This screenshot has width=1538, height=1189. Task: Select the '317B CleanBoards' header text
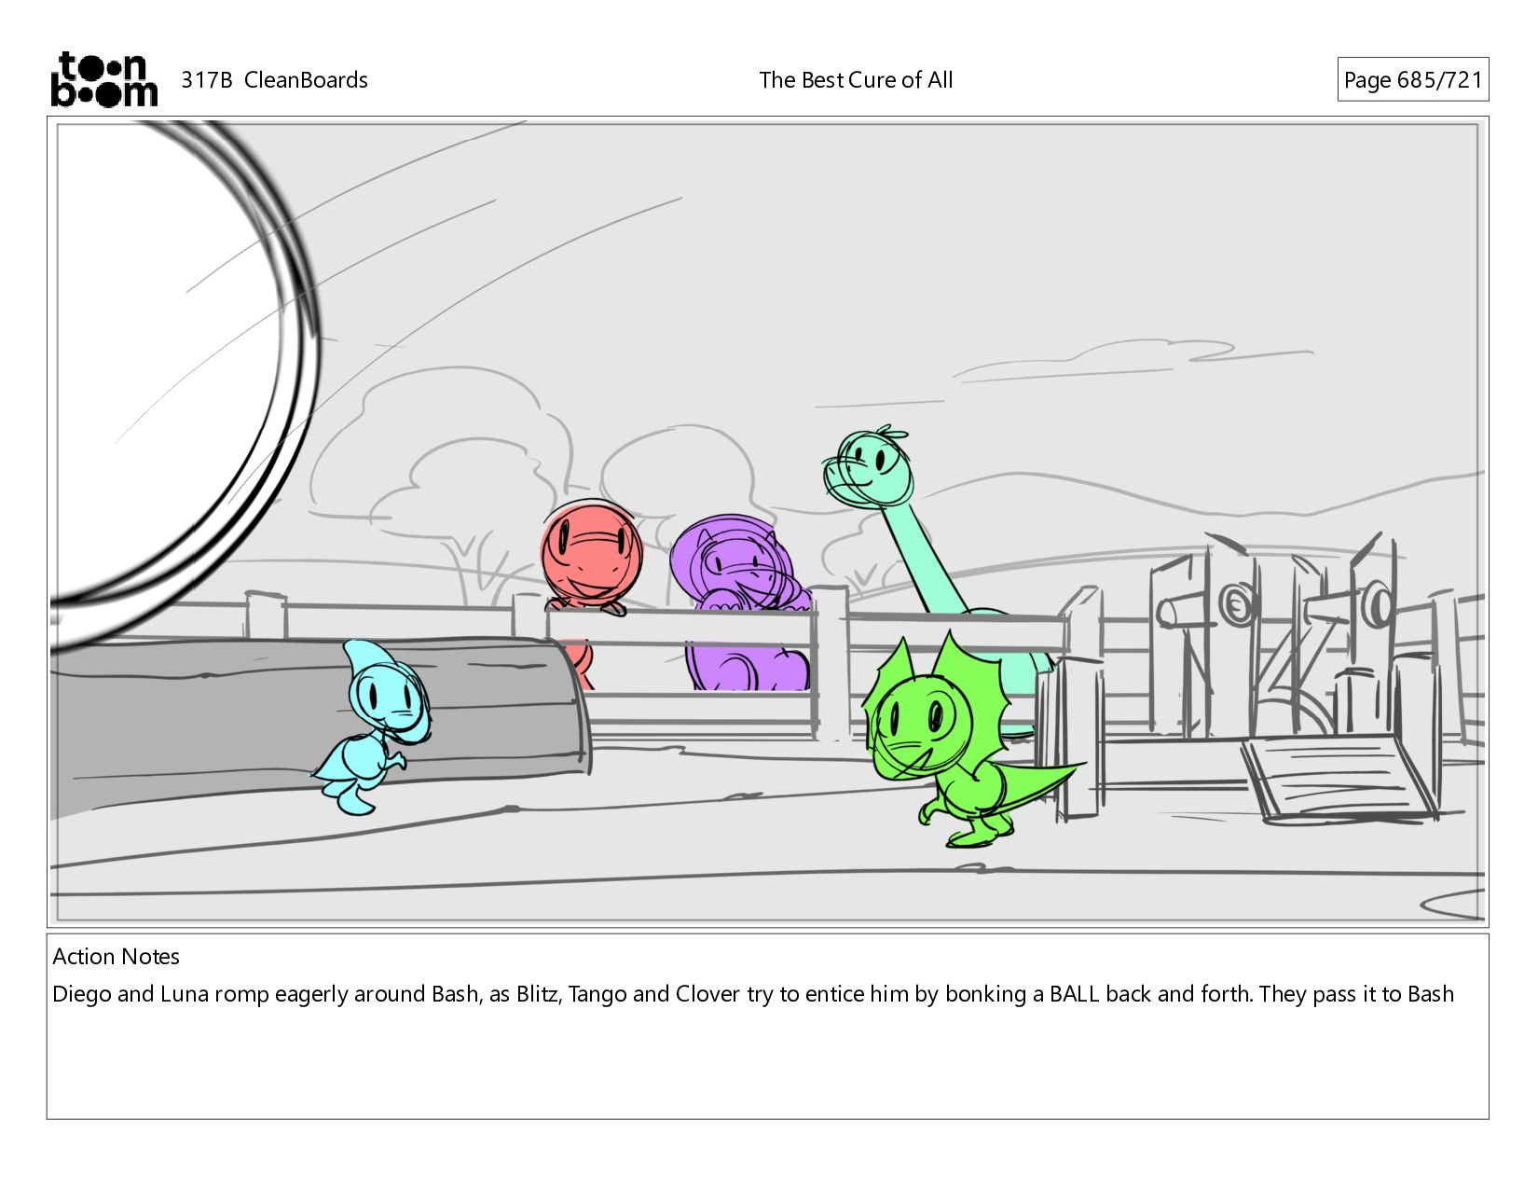[x=274, y=80]
